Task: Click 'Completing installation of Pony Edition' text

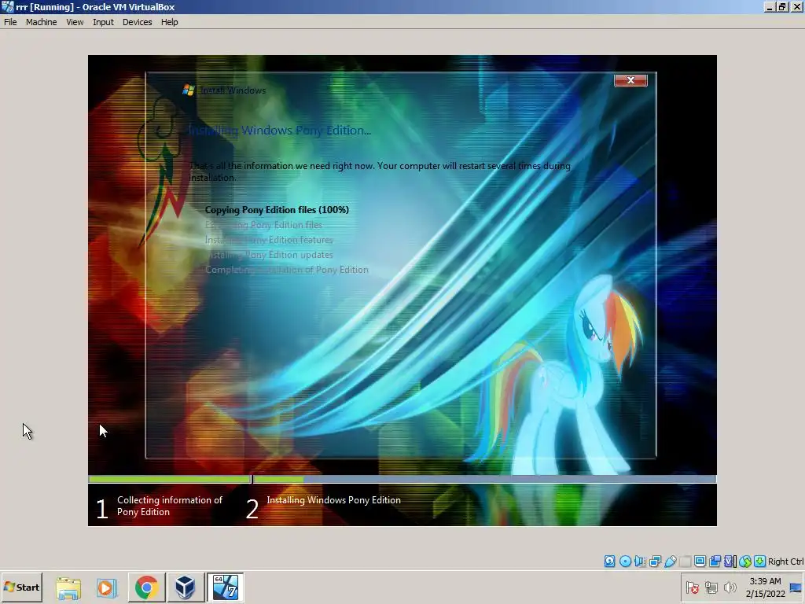Action: [x=286, y=270]
